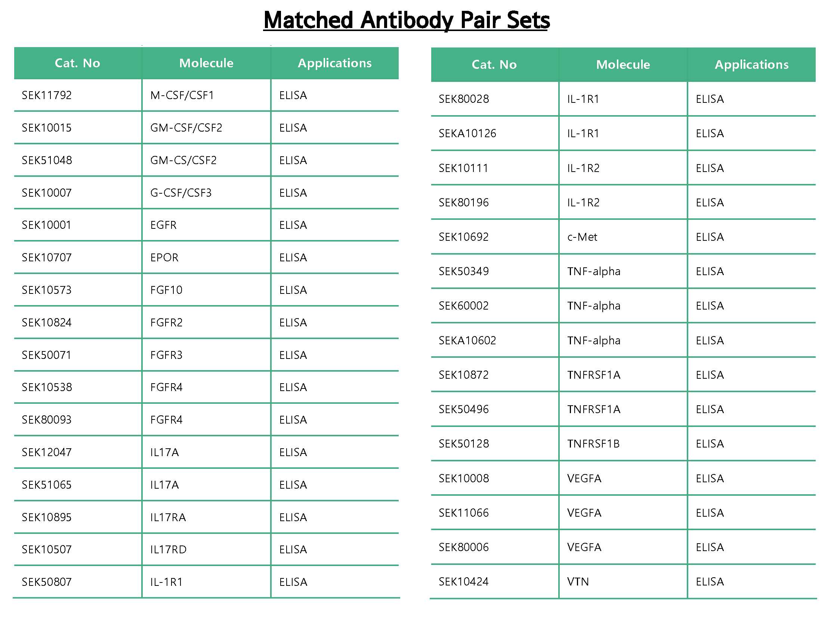Select catalog number SEK10015
834x618 pixels.
(x=47, y=128)
